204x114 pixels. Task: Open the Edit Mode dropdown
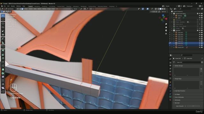tap(11, 9)
